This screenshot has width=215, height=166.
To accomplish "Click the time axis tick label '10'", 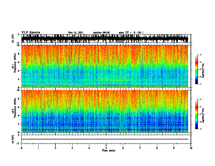I will pos(191,148).
